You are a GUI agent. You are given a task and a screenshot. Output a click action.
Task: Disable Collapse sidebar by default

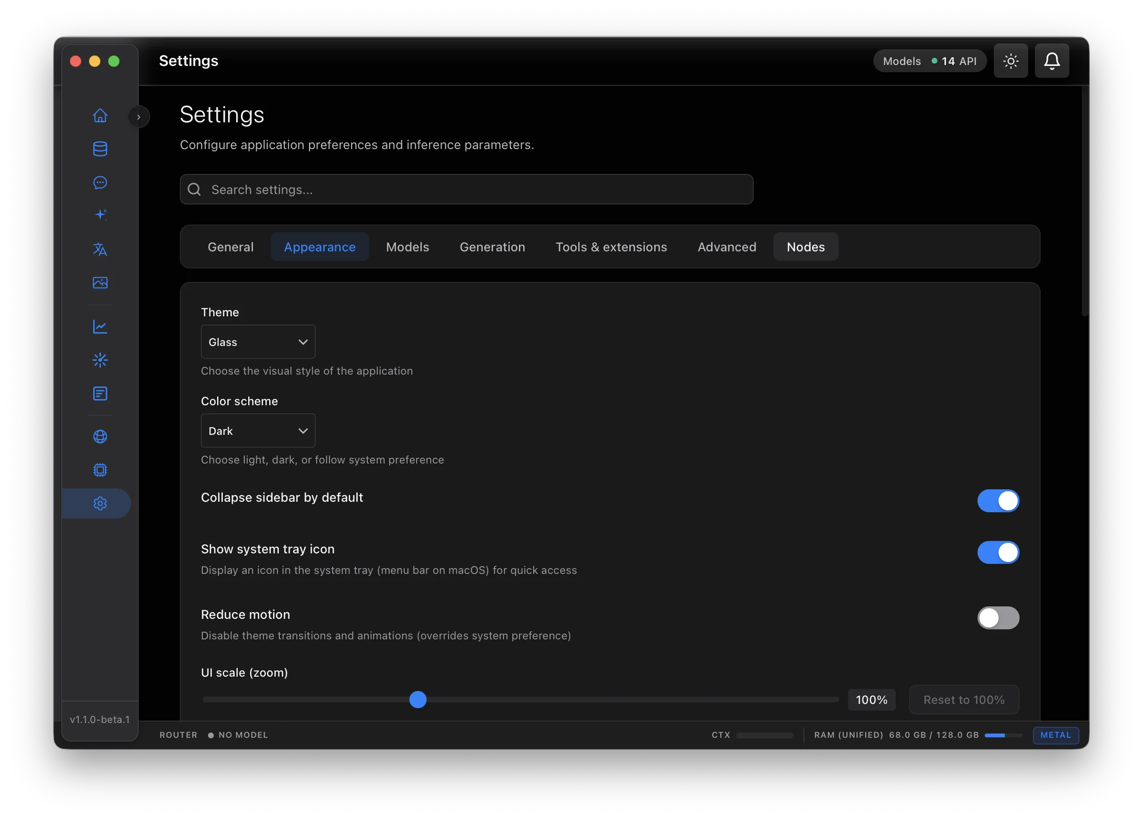click(x=998, y=501)
